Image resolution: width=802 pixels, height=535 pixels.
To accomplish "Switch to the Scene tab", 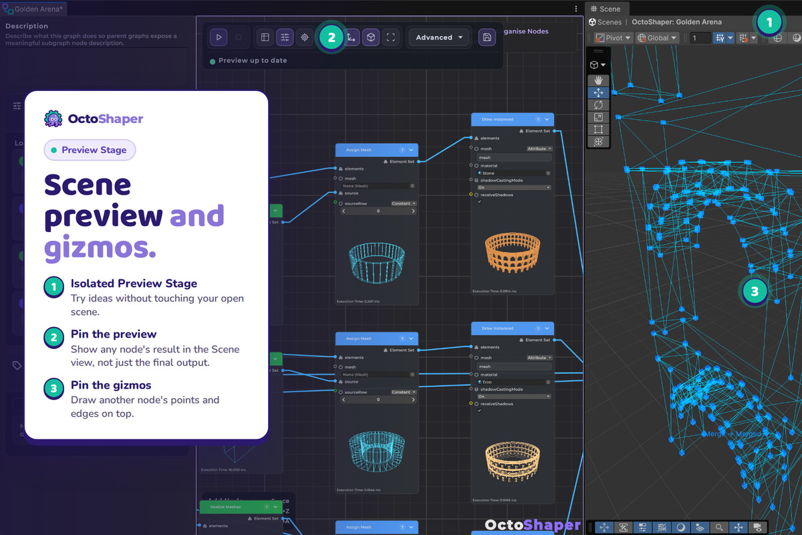I will pyautogui.click(x=605, y=9).
